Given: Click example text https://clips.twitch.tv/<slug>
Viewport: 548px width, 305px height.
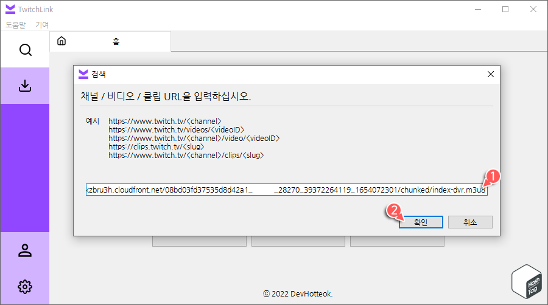Looking at the screenshot, I should [x=156, y=147].
